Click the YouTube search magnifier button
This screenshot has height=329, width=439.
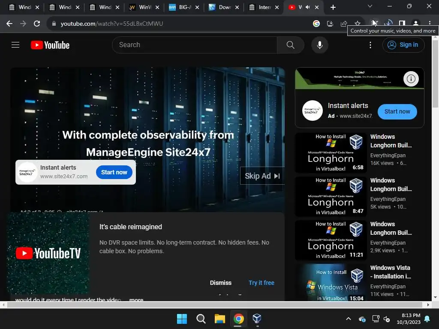click(290, 45)
